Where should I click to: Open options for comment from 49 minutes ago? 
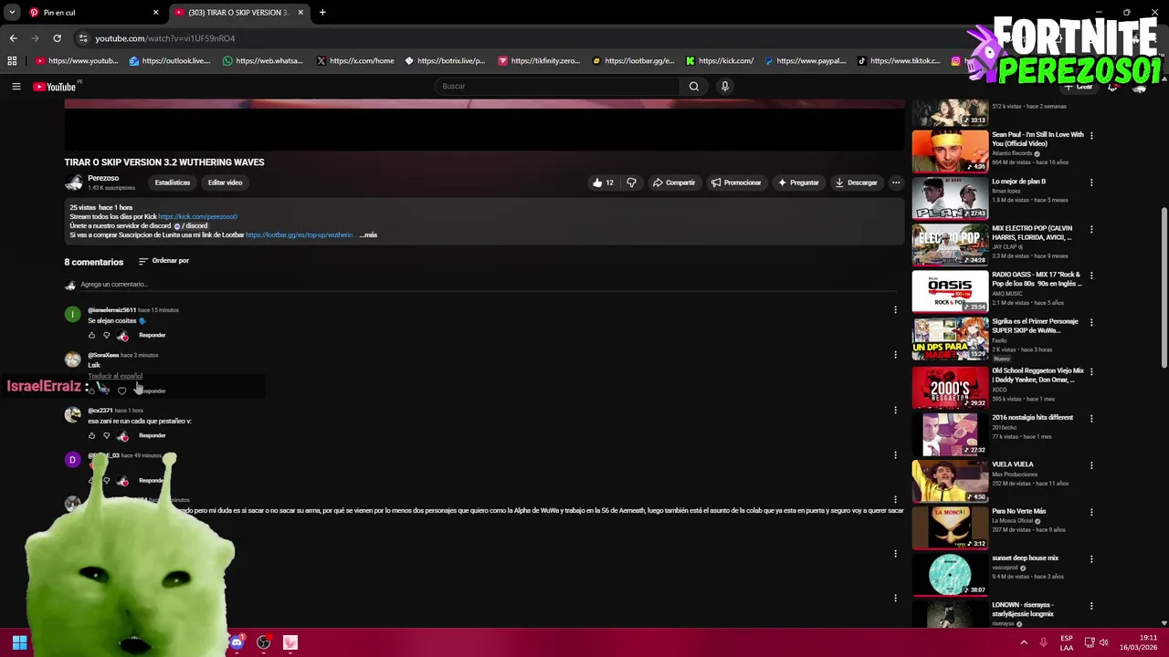click(x=895, y=454)
